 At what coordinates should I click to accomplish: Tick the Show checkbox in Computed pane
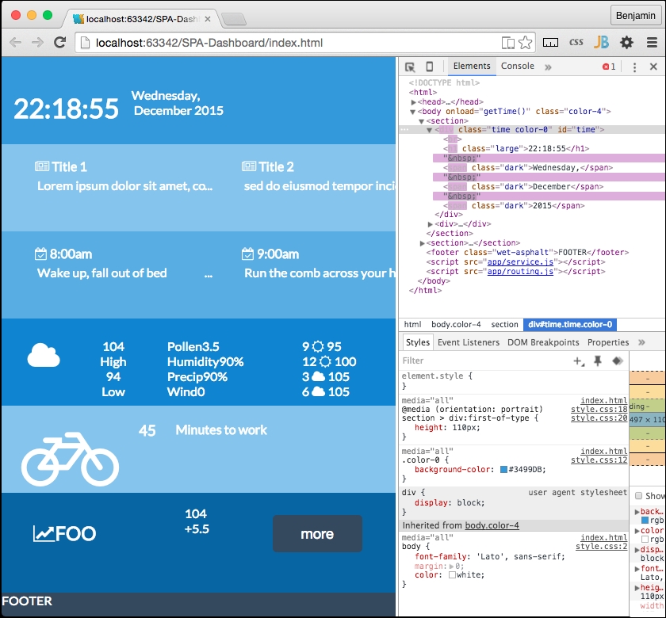(x=639, y=496)
